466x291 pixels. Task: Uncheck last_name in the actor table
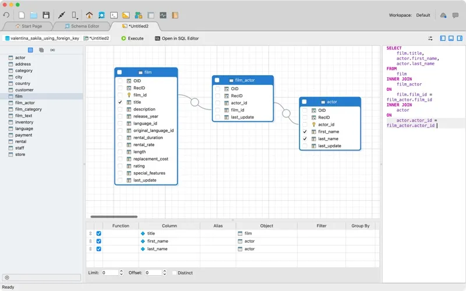tap(305, 139)
